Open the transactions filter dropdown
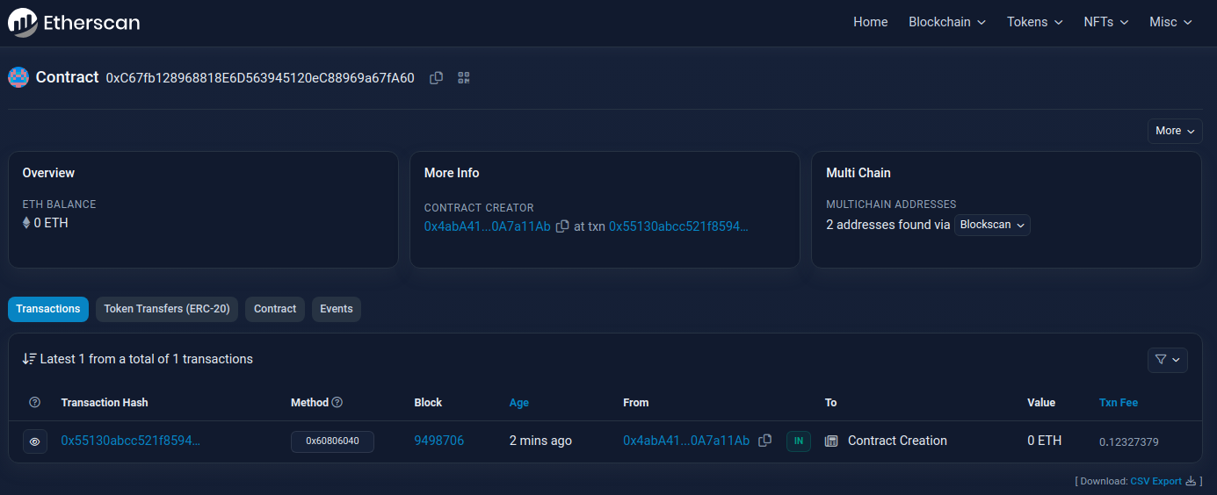The width and height of the screenshot is (1217, 495). click(x=1168, y=360)
